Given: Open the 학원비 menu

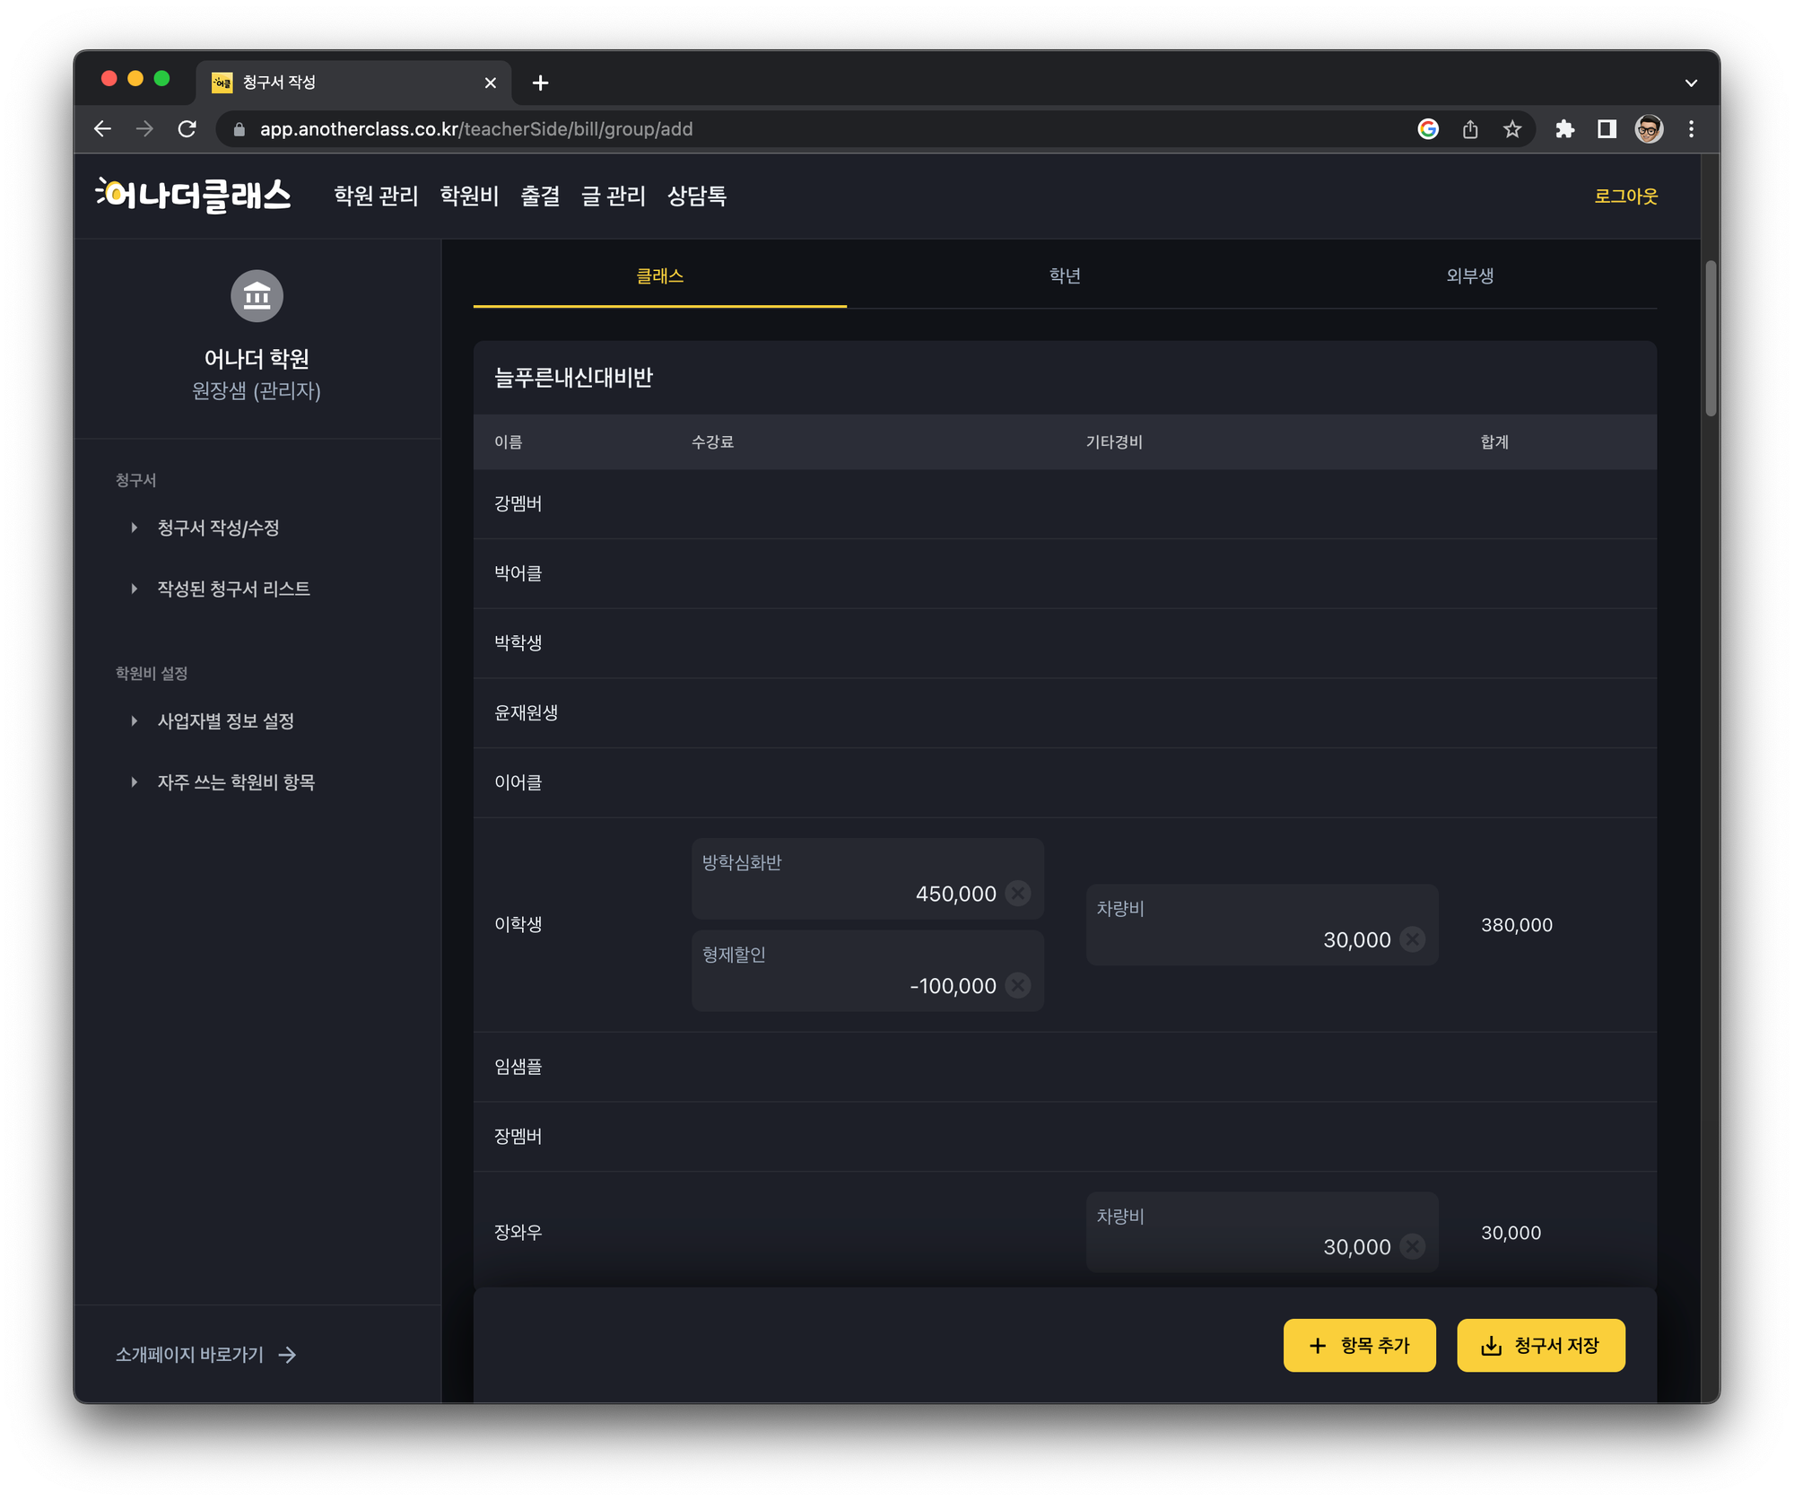Looking at the screenshot, I should point(469,196).
